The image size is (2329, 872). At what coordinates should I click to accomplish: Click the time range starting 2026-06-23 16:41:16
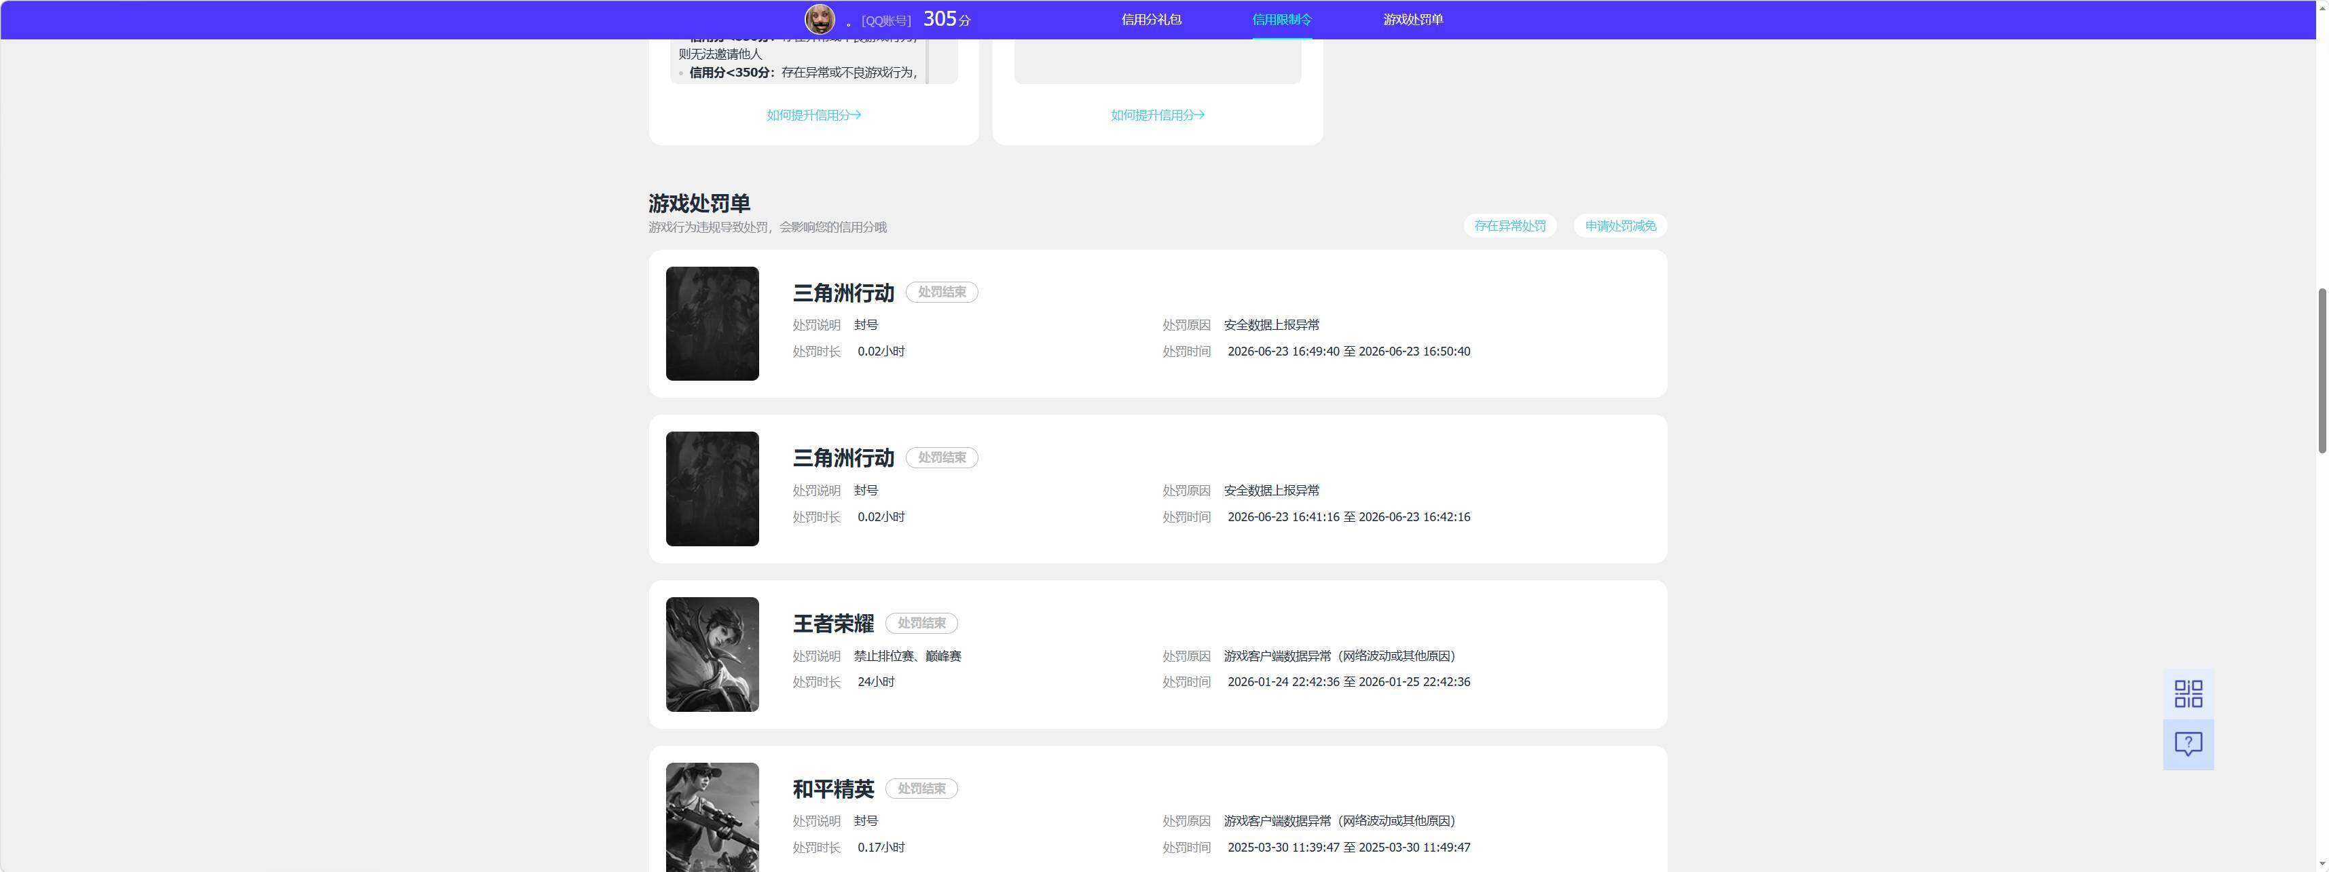1349,517
